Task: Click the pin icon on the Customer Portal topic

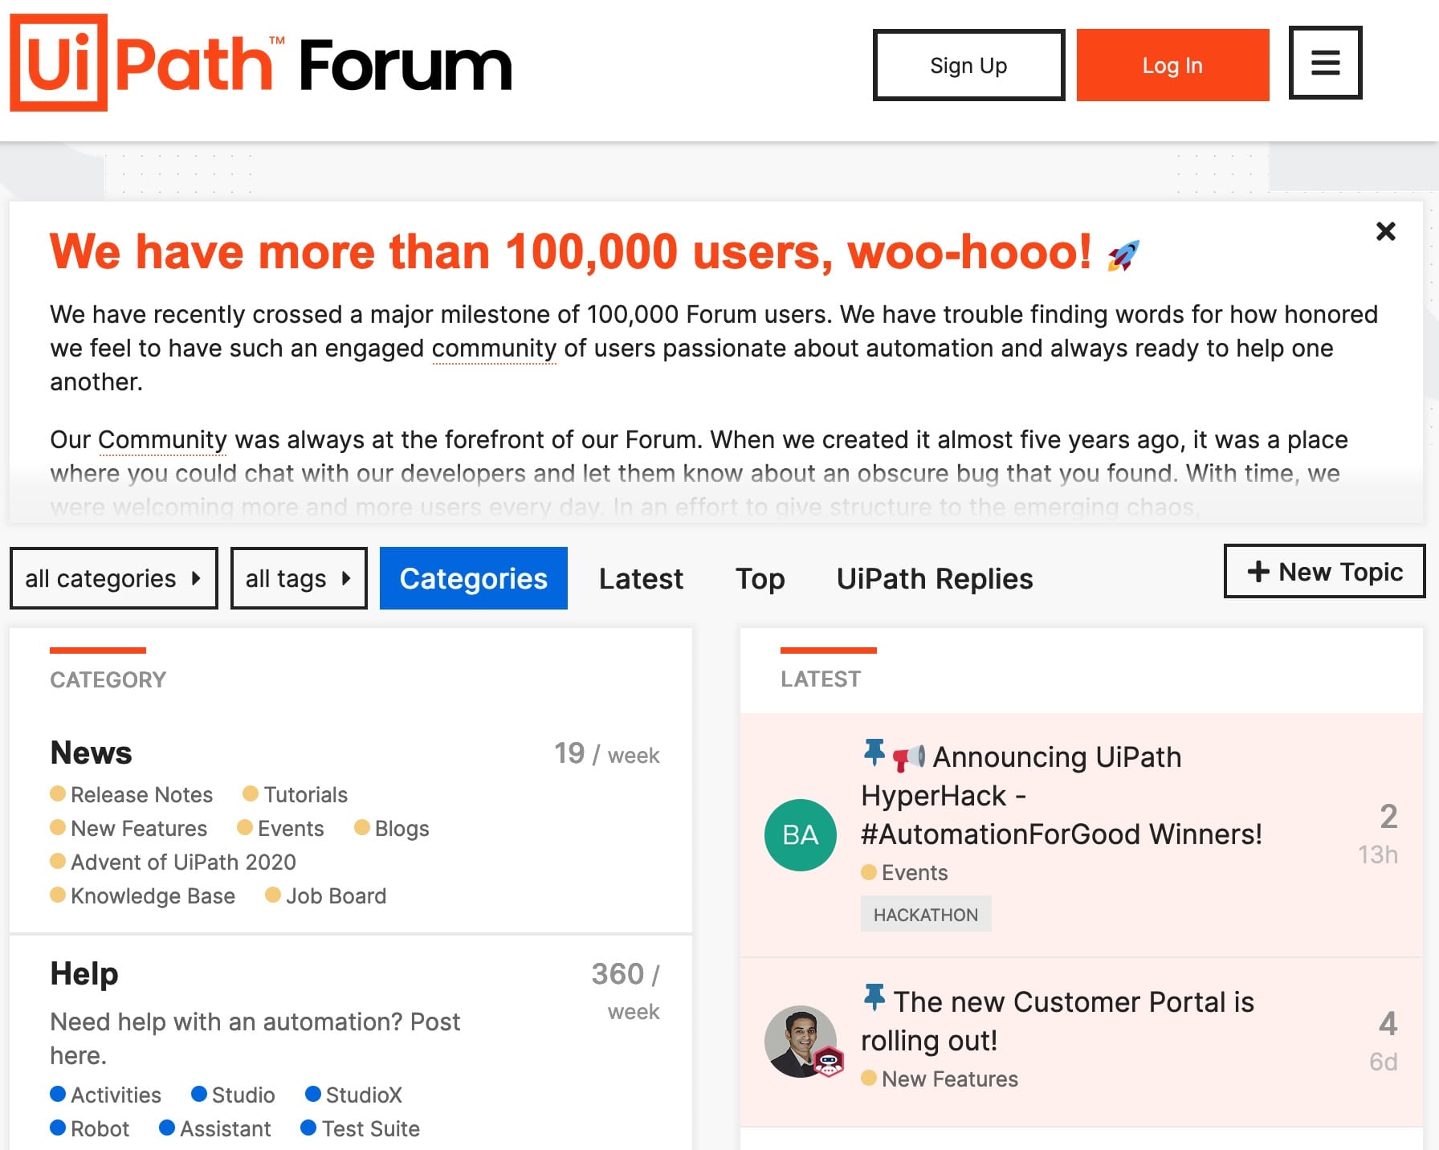Action: coord(873,1000)
